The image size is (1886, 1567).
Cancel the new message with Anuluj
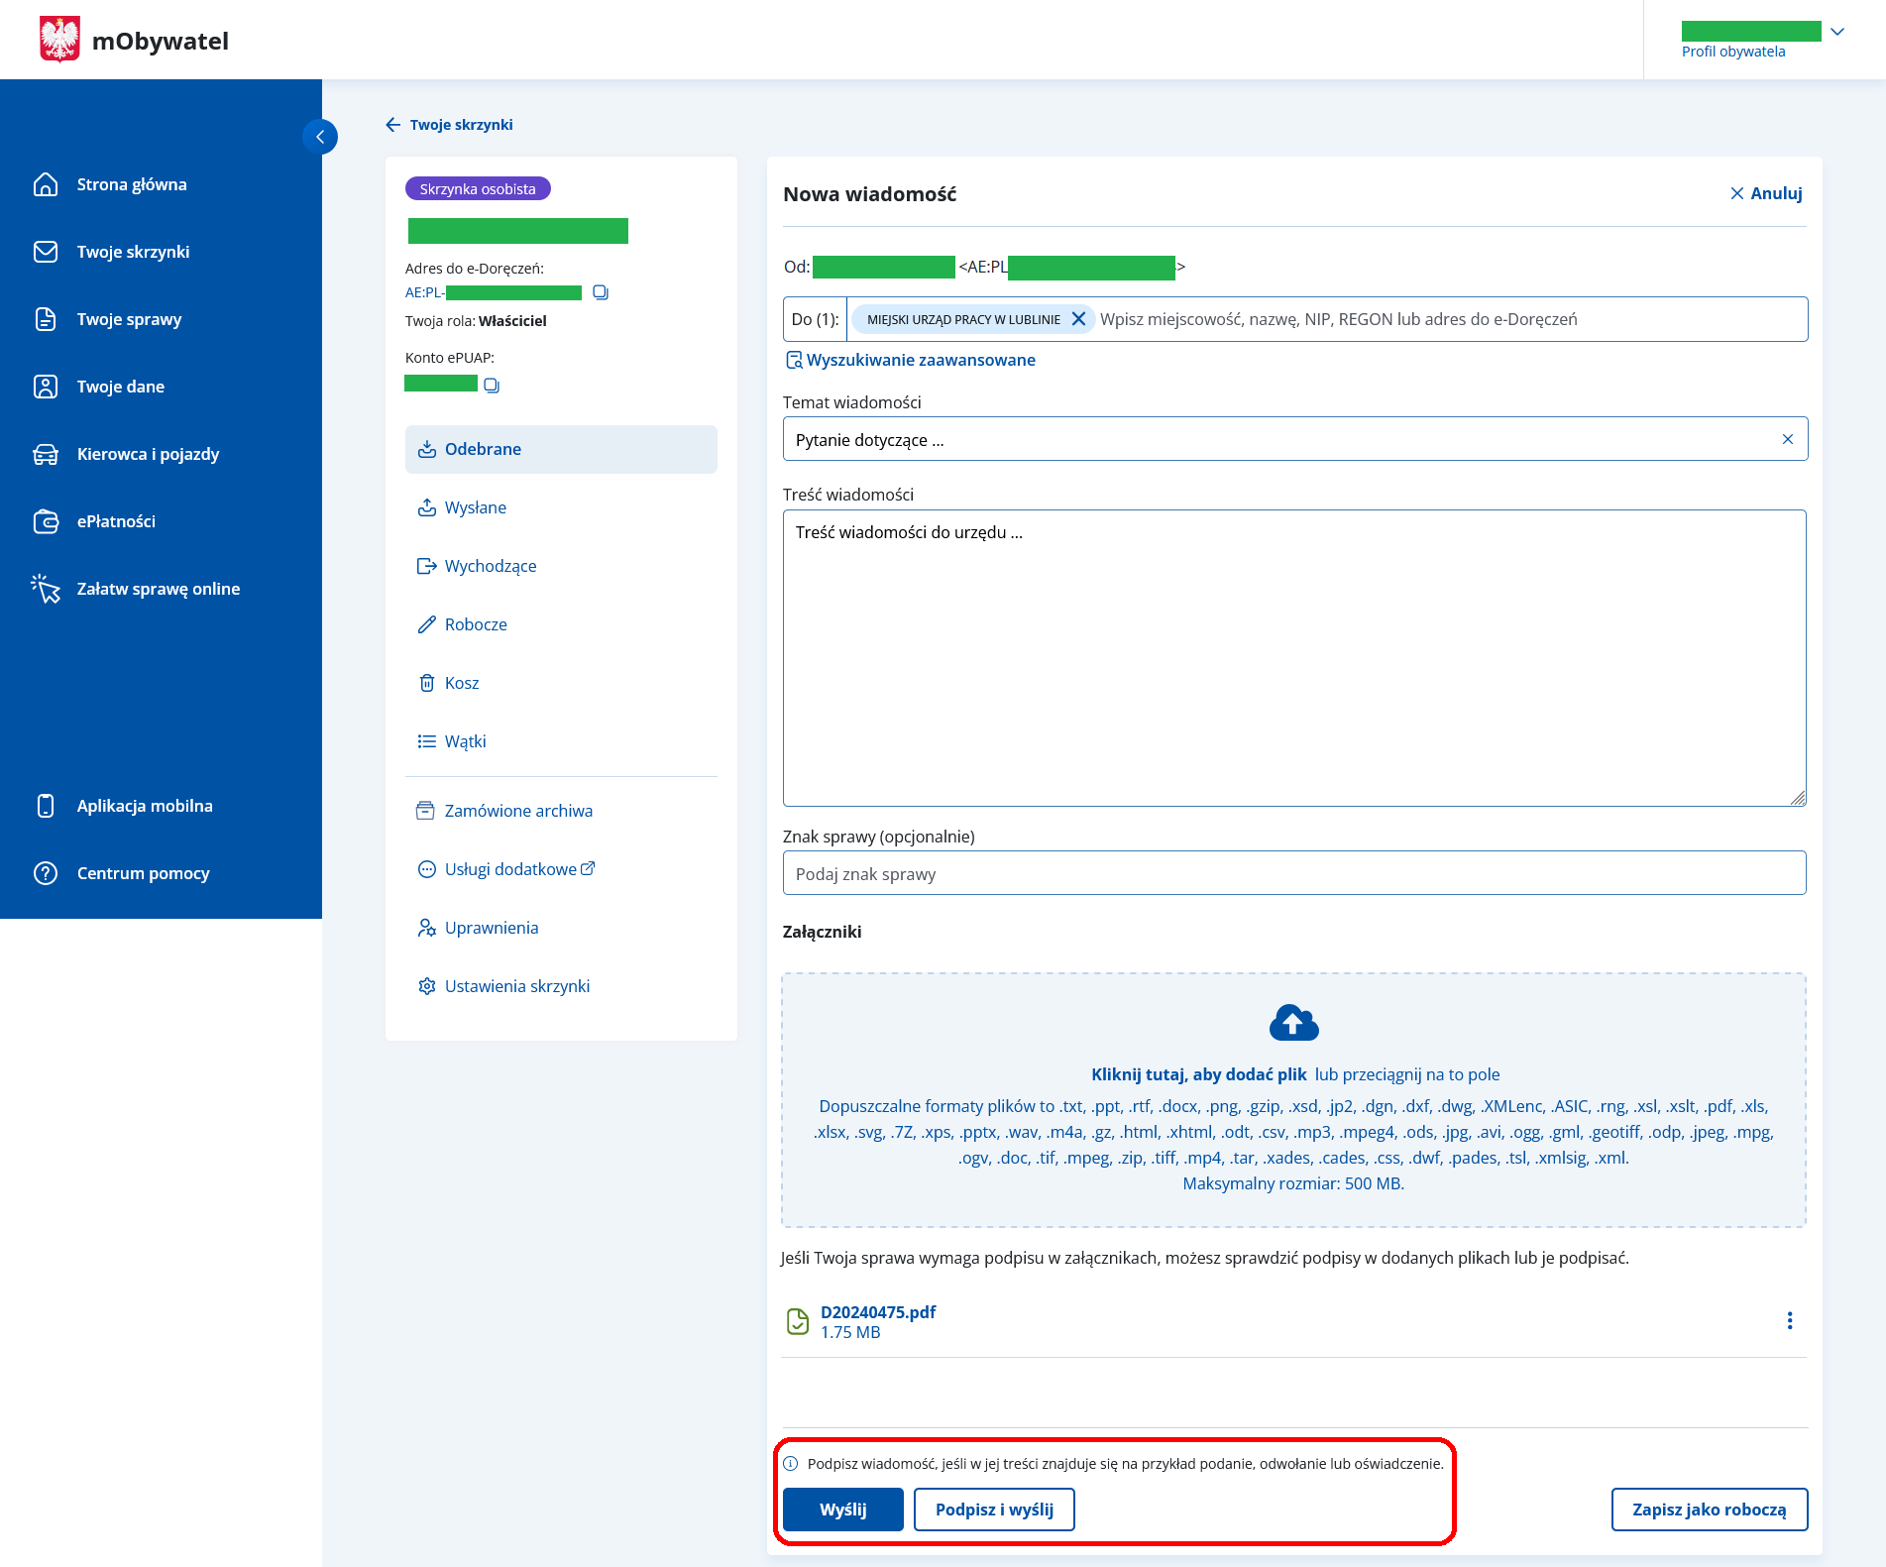pos(1766,193)
